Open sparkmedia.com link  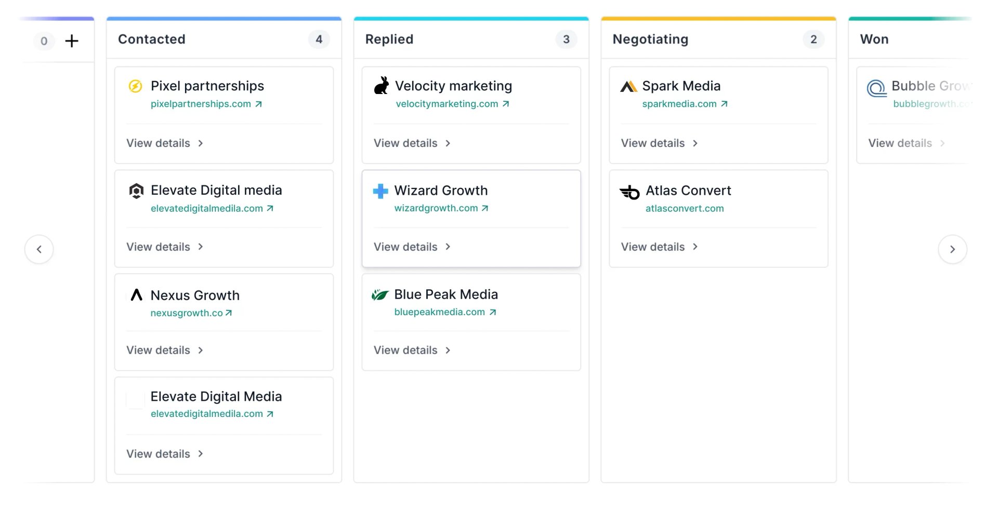[x=679, y=104]
